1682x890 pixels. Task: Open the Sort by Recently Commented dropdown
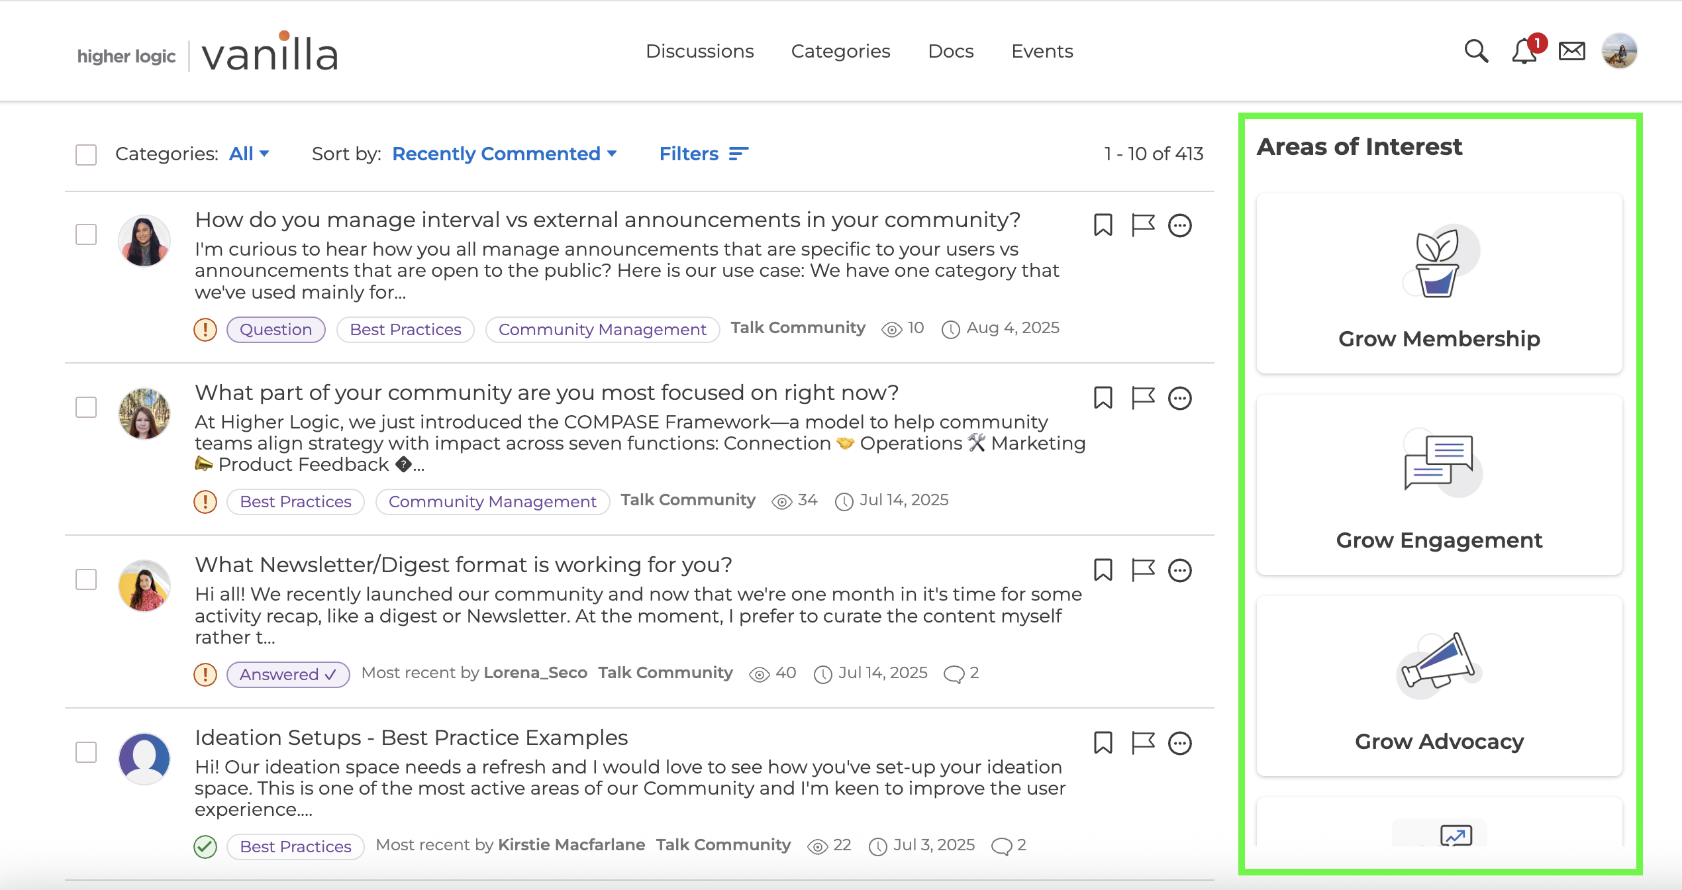(505, 154)
